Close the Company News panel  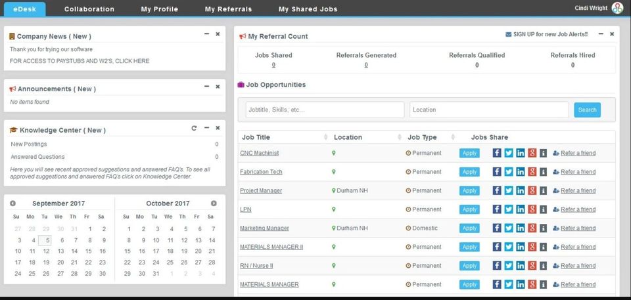pyautogui.click(x=218, y=34)
